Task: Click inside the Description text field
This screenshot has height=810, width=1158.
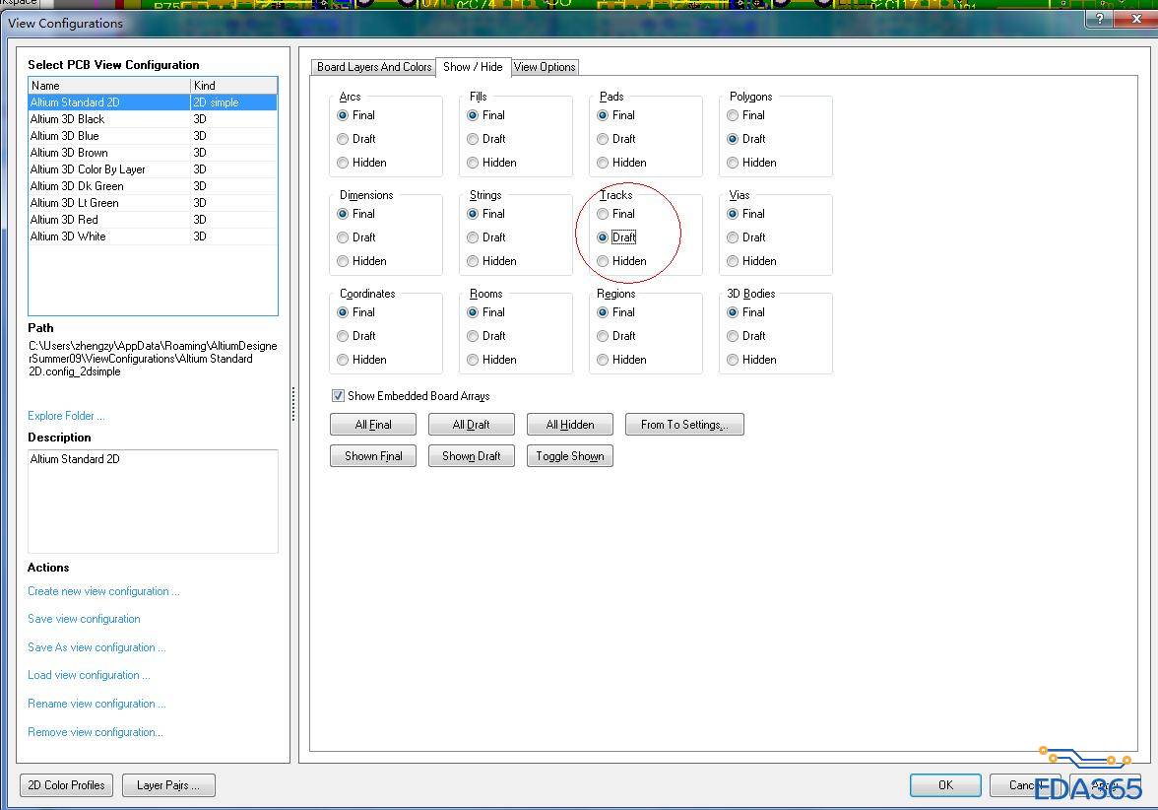Action: tap(153, 501)
